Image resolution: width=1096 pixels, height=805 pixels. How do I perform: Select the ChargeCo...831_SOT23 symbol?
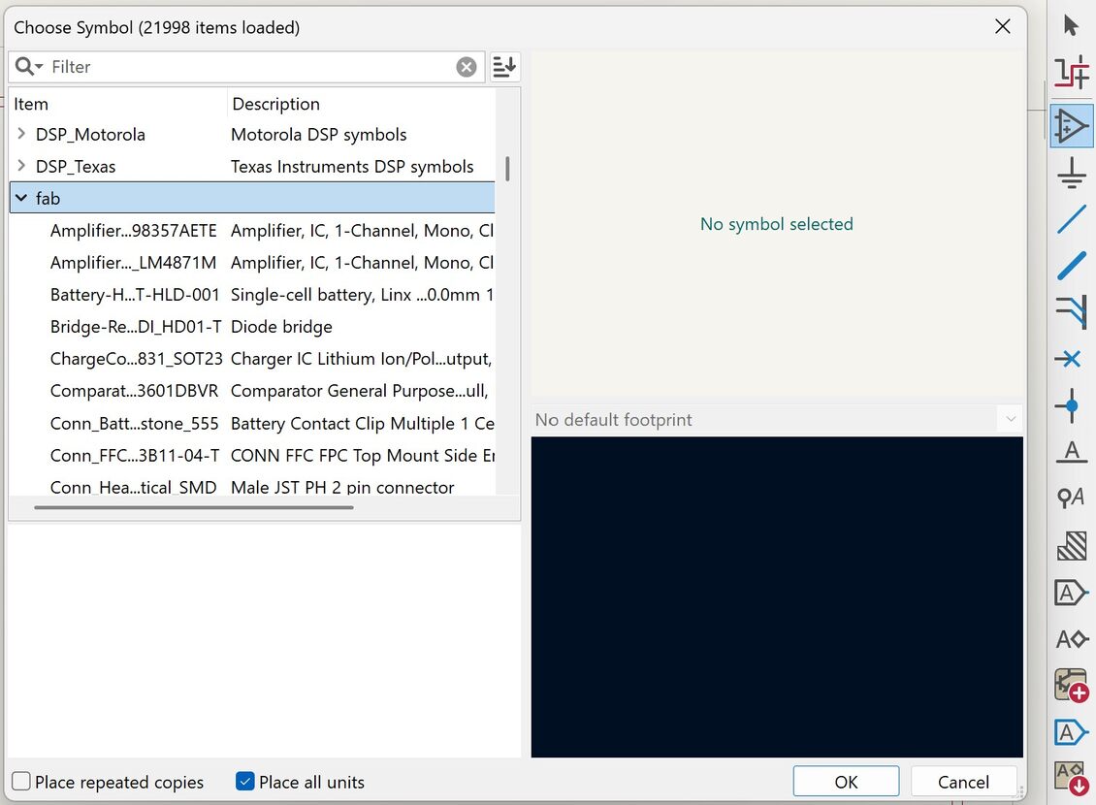pyautogui.click(x=137, y=359)
